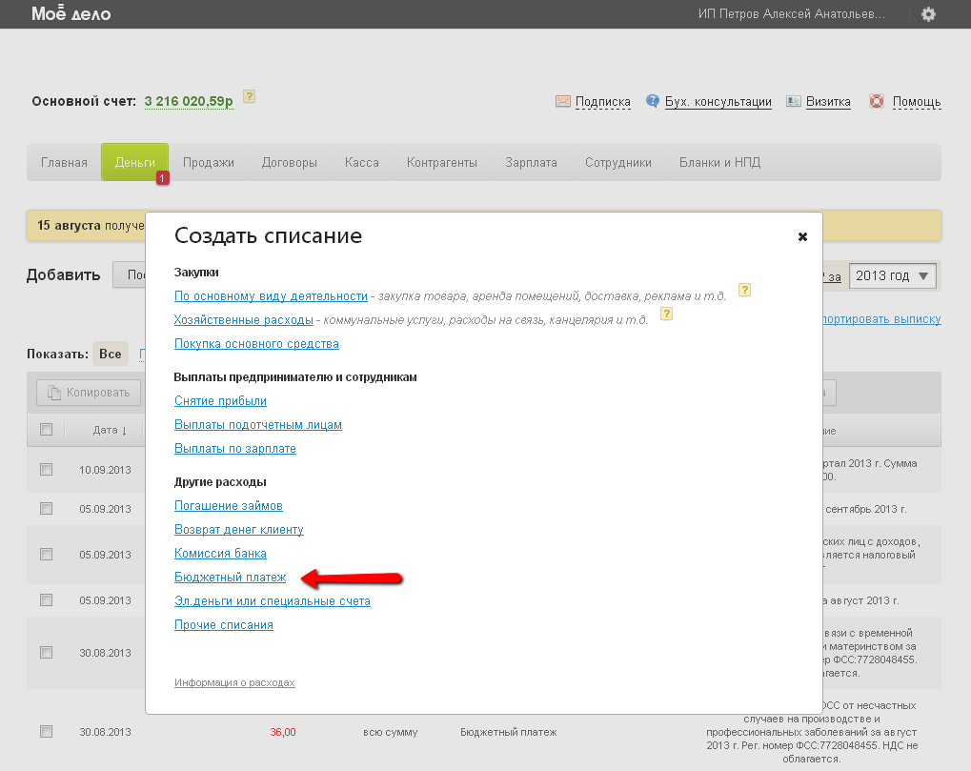This screenshot has height=771, width=971.
Task: Open the Визитка link
Action: (x=828, y=102)
